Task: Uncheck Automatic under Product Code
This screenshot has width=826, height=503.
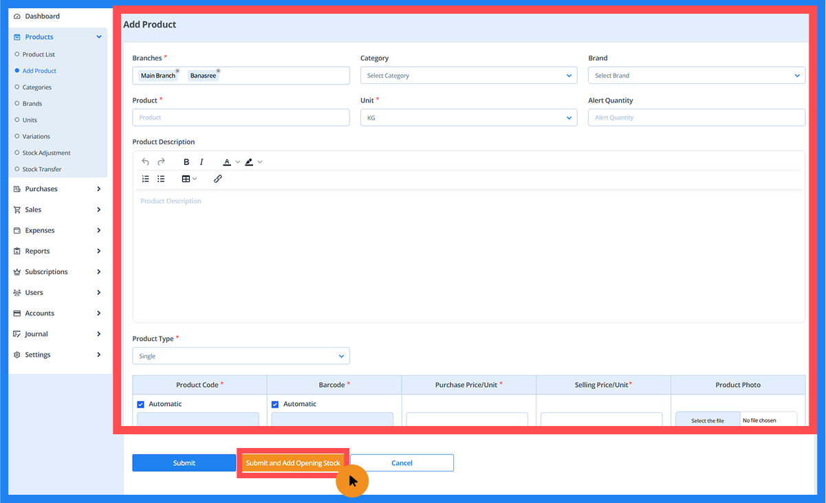Action: 141,405
